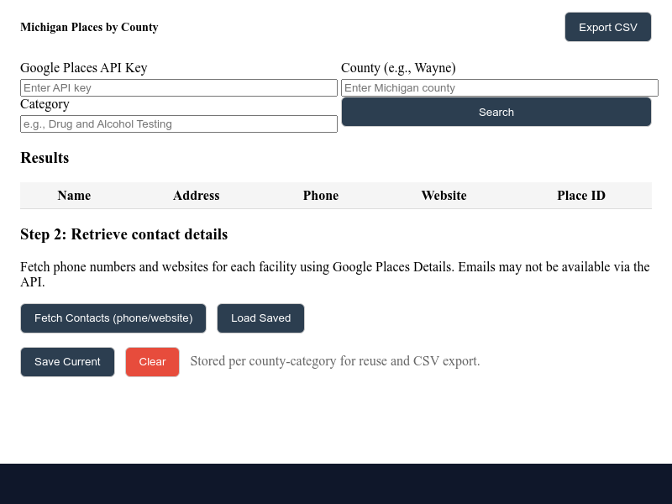This screenshot has width=672, height=504.
Task: Load saved results with Load Saved
Action: click(x=260, y=318)
